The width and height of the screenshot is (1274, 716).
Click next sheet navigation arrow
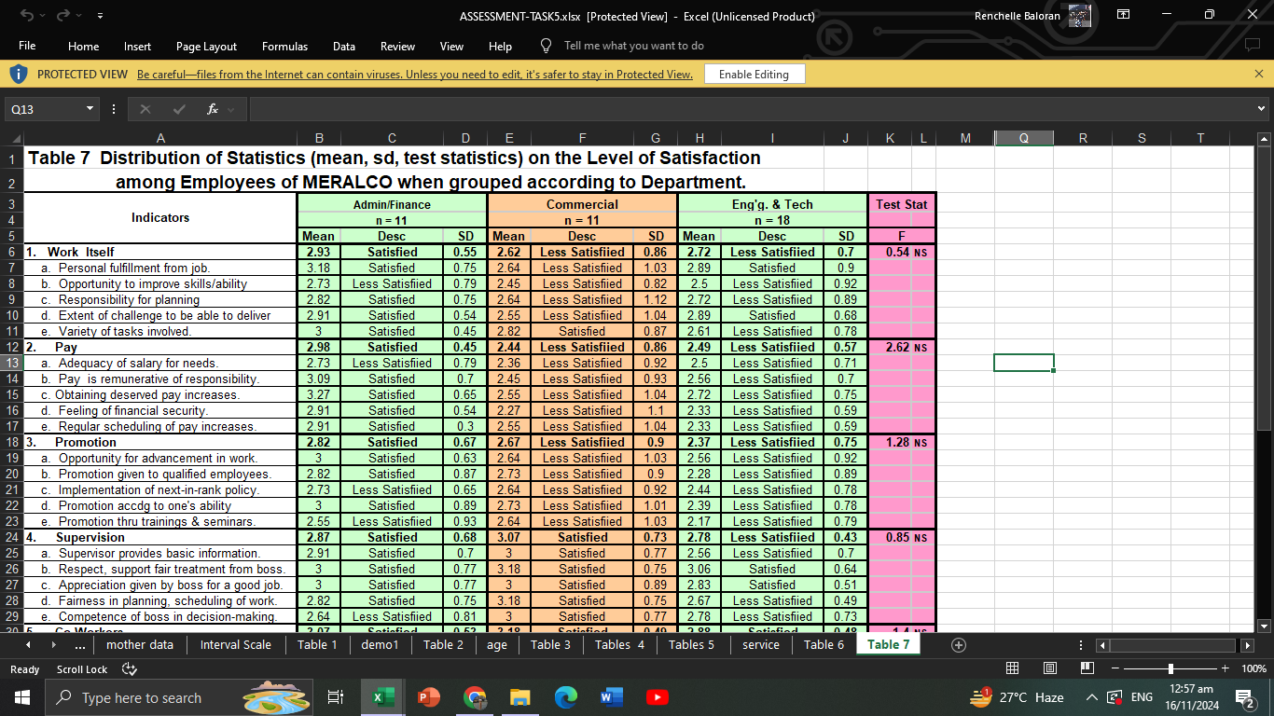54,644
